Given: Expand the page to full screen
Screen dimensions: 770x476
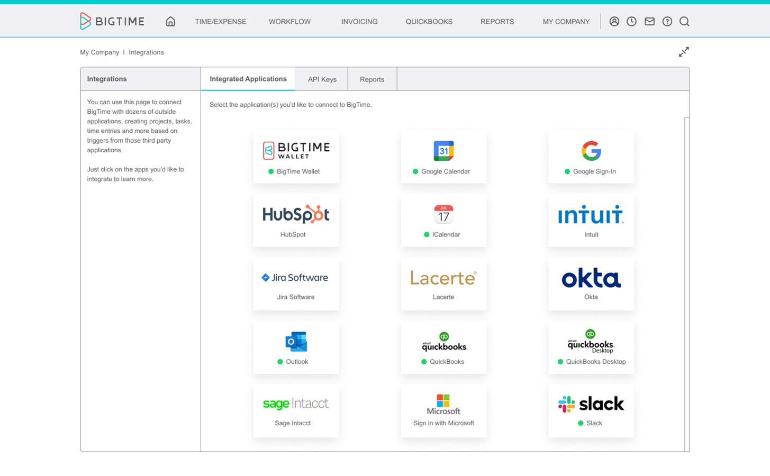Looking at the screenshot, I should point(684,52).
